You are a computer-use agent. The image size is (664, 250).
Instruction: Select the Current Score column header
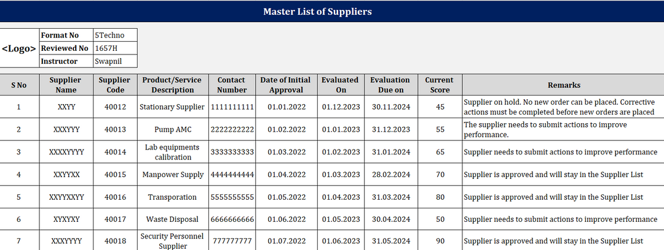(440, 85)
